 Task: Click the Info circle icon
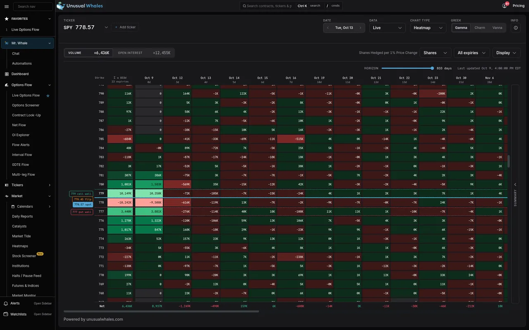[515, 28]
